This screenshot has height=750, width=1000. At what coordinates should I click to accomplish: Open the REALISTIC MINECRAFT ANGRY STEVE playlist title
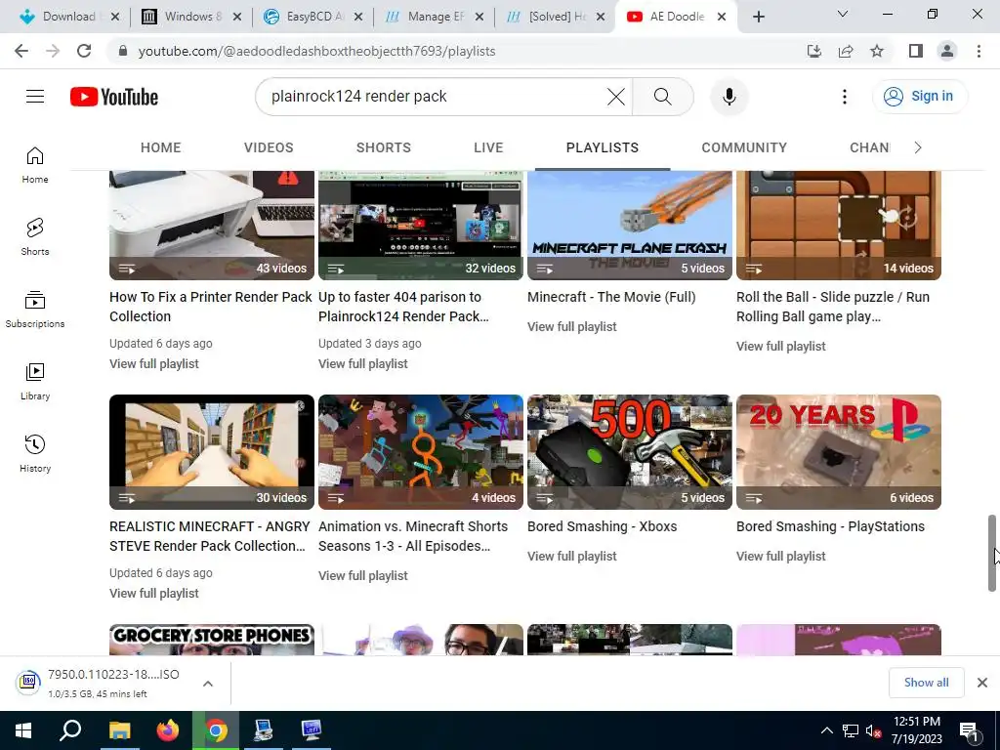tap(209, 536)
